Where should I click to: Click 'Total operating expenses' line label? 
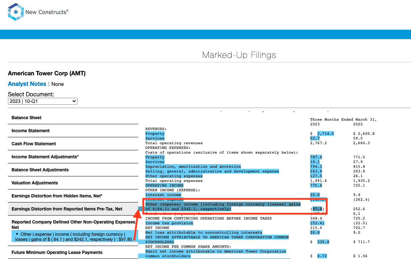pyautogui.click(x=174, y=181)
